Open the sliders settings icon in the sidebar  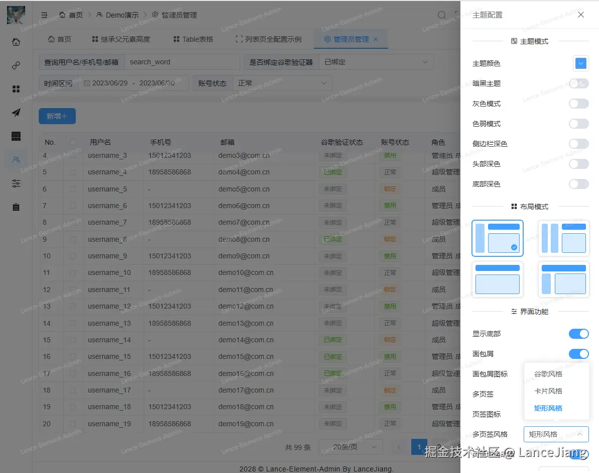pos(16,183)
